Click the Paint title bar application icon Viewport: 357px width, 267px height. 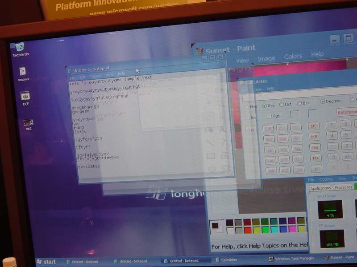199,51
